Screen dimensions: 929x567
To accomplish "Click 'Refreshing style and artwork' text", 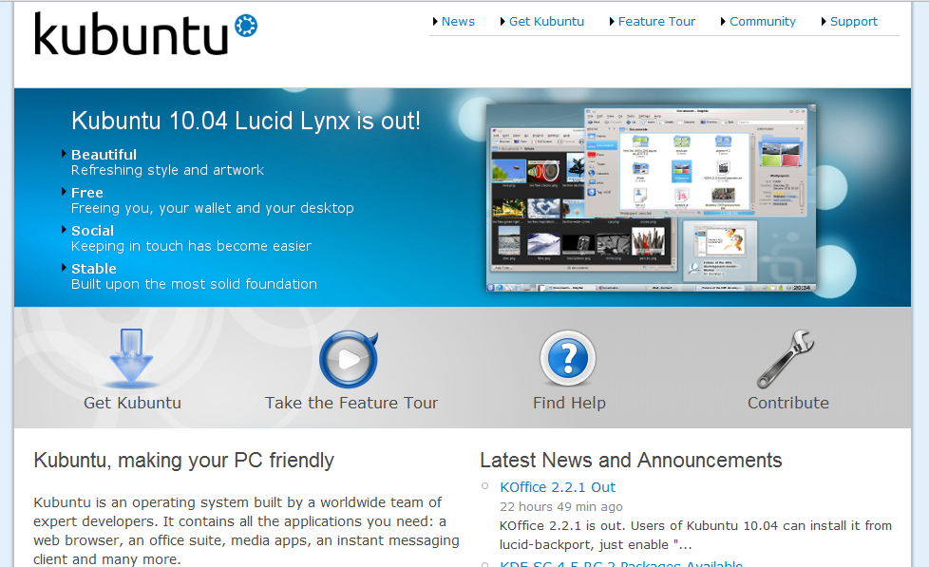I will 168,170.
